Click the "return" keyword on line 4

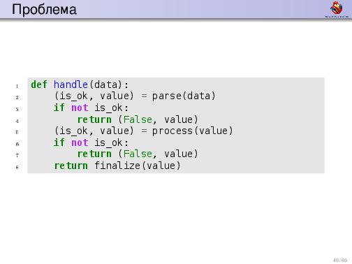click(94, 119)
